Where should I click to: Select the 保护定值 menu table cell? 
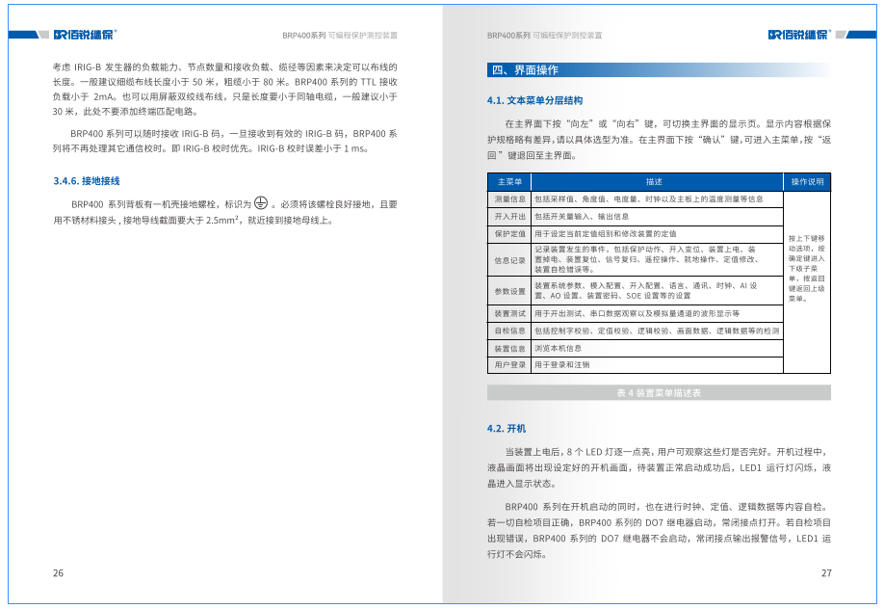pos(509,234)
